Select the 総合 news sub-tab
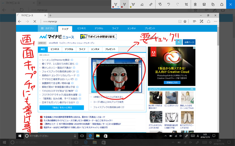The height and width of the screenshot is (146, 235). coord(43,49)
